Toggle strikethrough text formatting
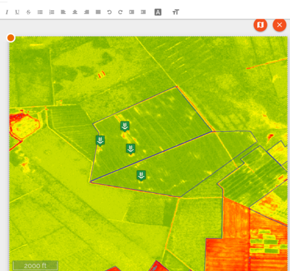290x271 pixels. [28, 12]
